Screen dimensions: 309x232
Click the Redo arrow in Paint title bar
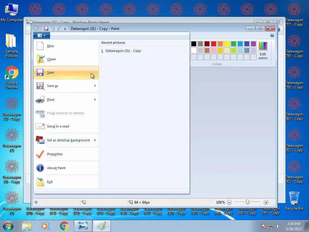coord(59,29)
